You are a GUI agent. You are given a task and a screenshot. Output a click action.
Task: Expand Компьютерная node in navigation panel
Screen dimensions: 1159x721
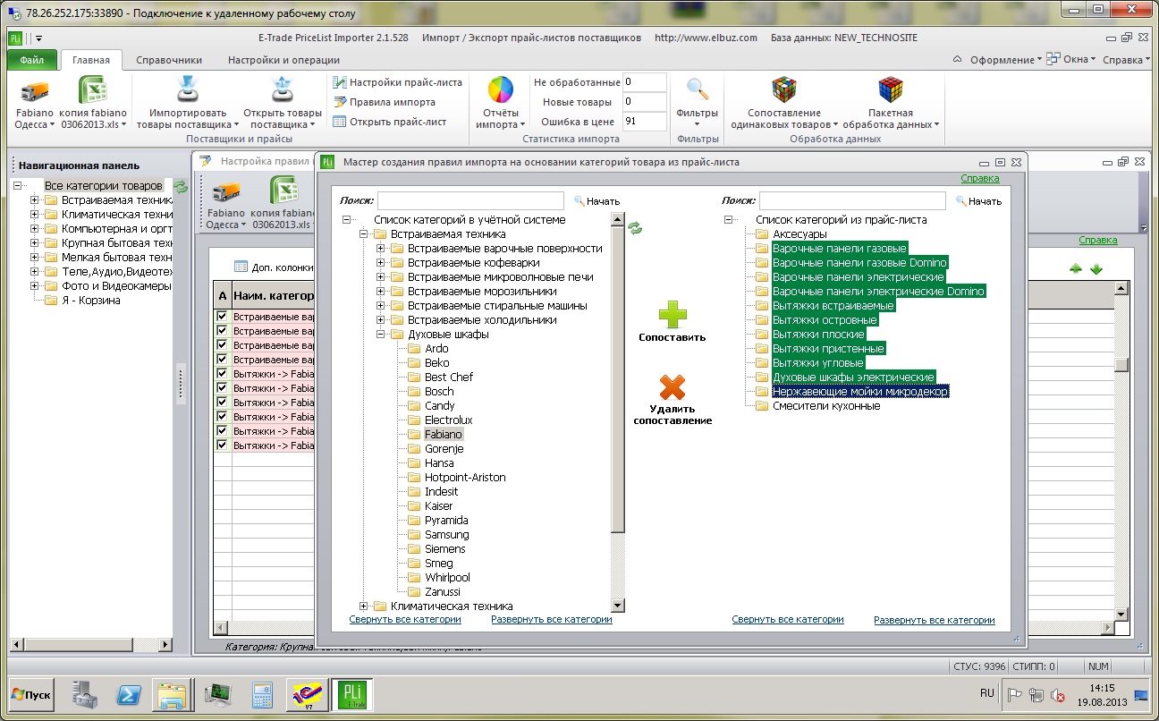(34, 229)
